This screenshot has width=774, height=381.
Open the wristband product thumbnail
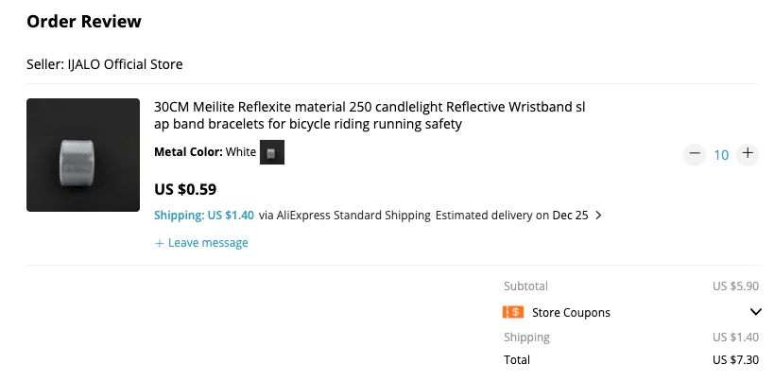tap(83, 155)
